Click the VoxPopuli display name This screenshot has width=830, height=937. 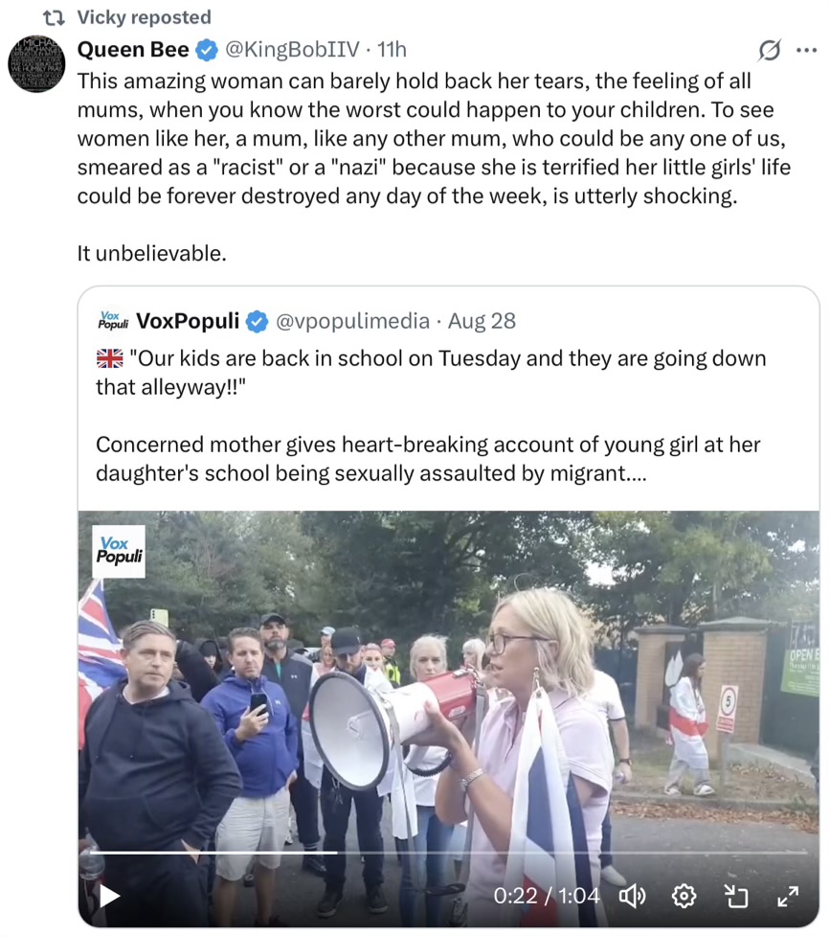click(188, 321)
